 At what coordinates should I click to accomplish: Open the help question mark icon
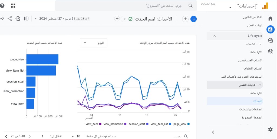pos(2,6)
